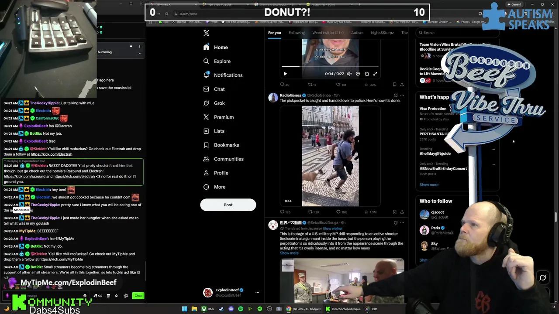Expand the More options sidebar item
Viewport: 559px width, 314px height.
point(214,187)
